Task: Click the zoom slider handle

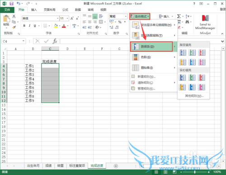Action: point(195,172)
